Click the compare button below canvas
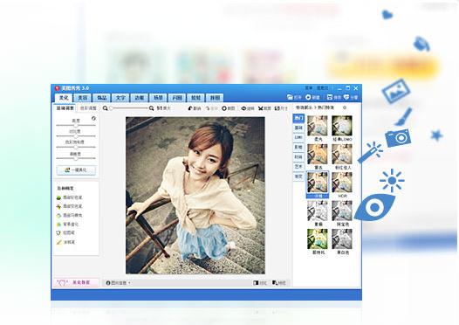 point(260,283)
